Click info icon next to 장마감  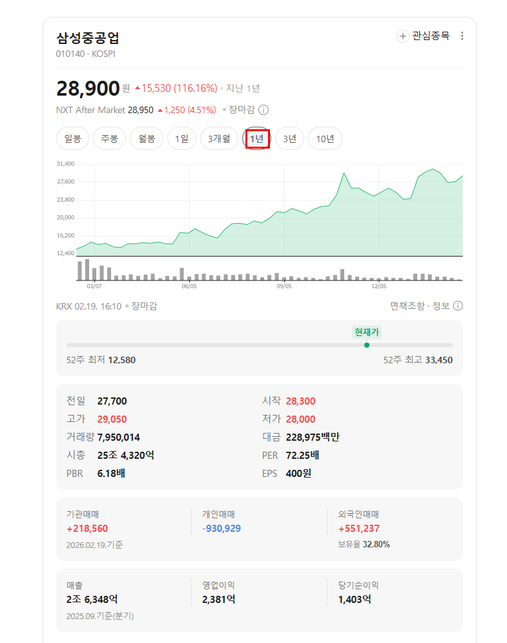click(264, 110)
